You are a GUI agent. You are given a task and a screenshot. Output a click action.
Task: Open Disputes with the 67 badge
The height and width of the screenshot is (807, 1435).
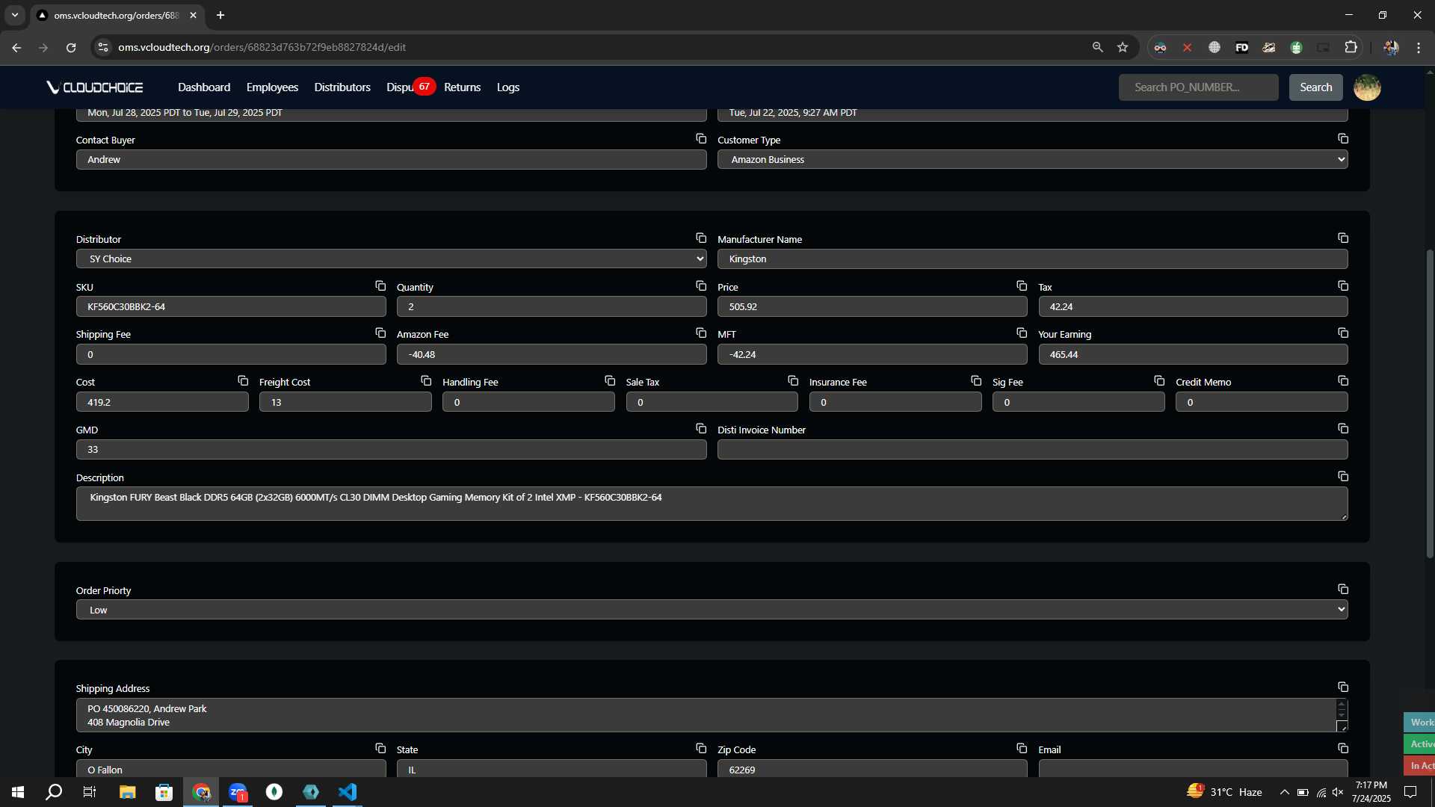coord(410,87)
